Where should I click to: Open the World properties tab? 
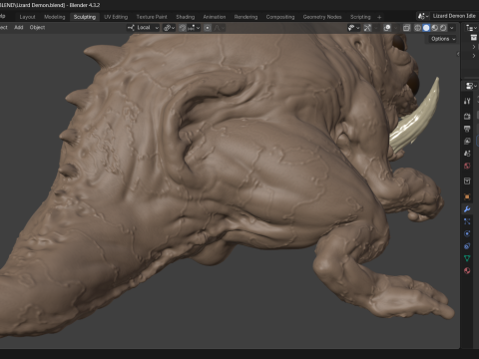tap(467, 166)
